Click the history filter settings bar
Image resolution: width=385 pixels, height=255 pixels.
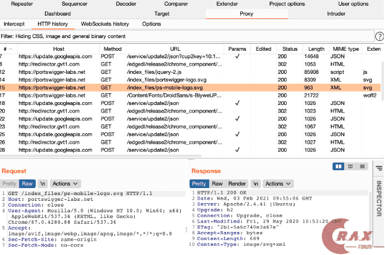click(x=184, y=36)
